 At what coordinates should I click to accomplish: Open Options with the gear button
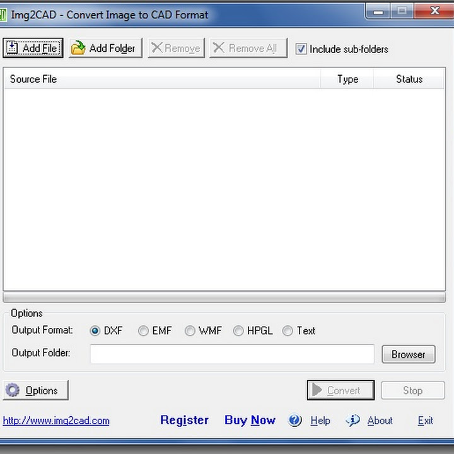[35, 390]
